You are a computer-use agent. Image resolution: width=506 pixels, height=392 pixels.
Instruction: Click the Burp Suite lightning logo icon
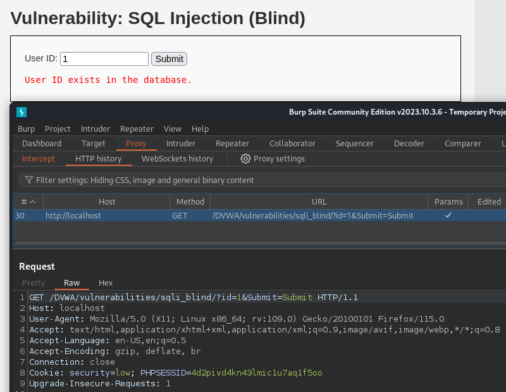click(x=22, y=112)
